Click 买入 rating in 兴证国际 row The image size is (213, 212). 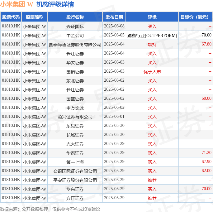(152, 26)
